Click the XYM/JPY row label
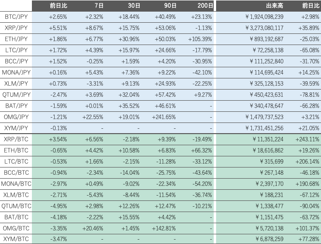The image size is (321, 244). tap(16, 128)
